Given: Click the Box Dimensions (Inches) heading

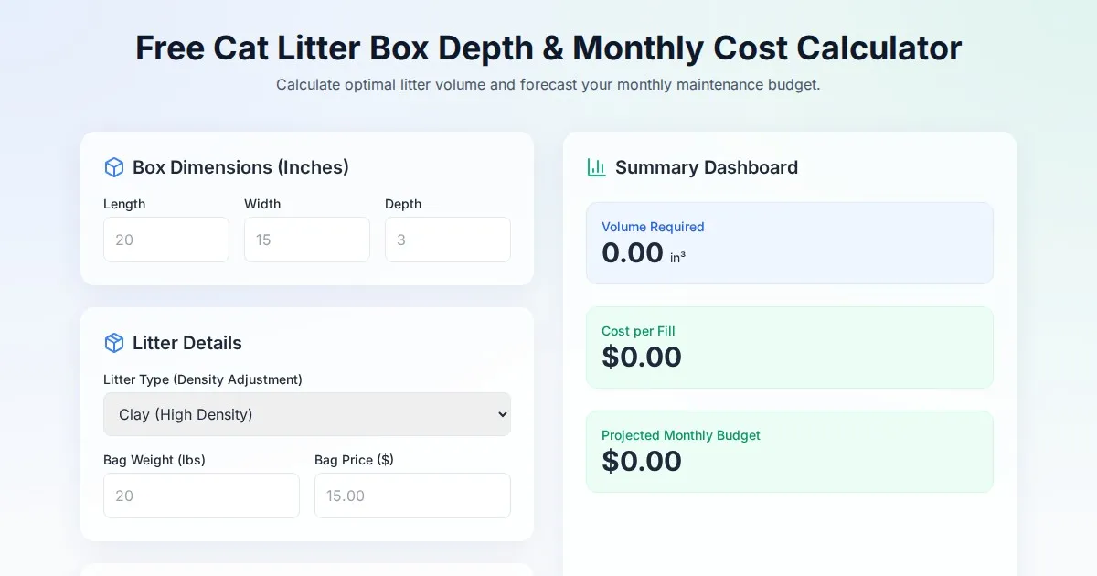Looking at the screenshot, I should (x=240, y=167).
